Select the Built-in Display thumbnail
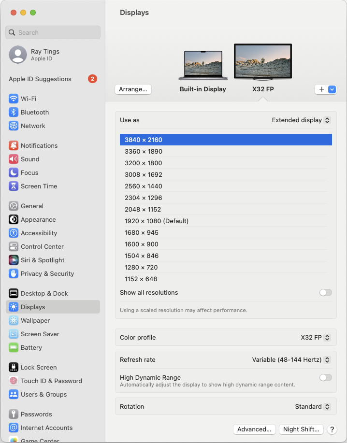This screenshot has height=443, width=347. pyautogui.click(x=202, y=66)
